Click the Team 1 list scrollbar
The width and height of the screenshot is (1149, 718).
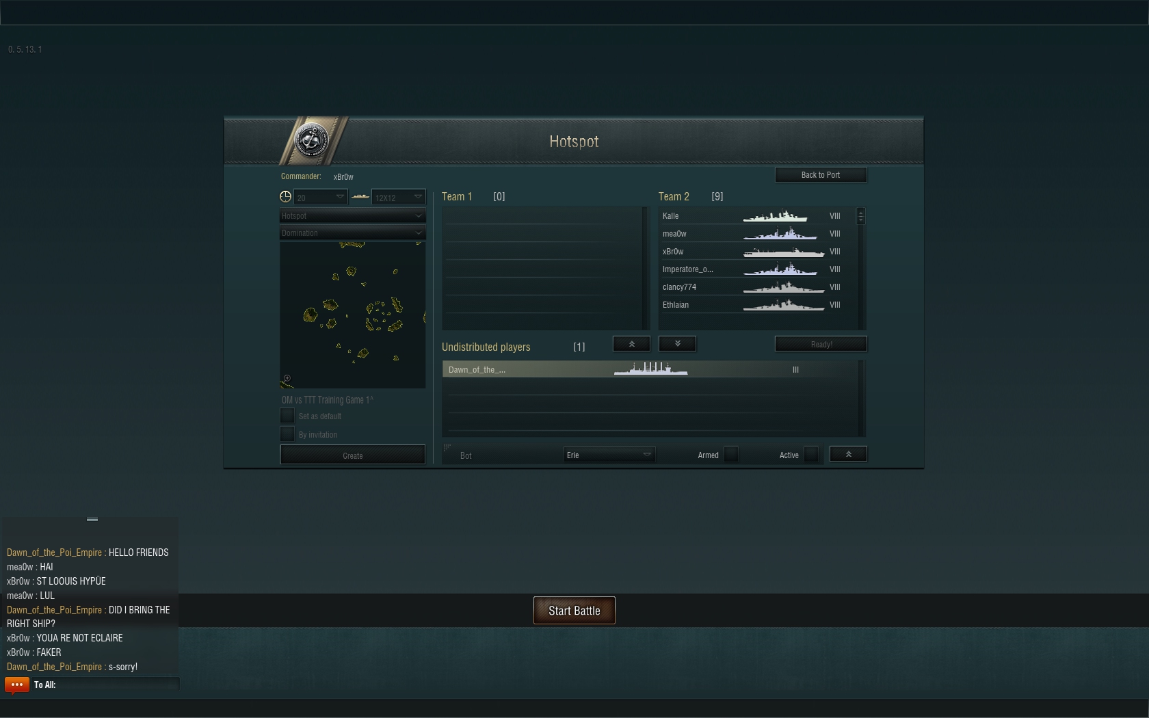[x=645, y=268]
